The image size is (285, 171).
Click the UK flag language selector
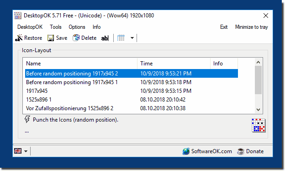[x=18, y=151]
